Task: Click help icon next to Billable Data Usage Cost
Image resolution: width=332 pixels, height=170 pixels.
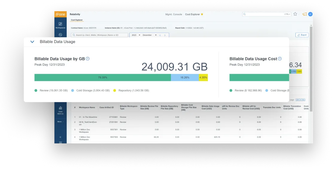Action: click(280, 59)
